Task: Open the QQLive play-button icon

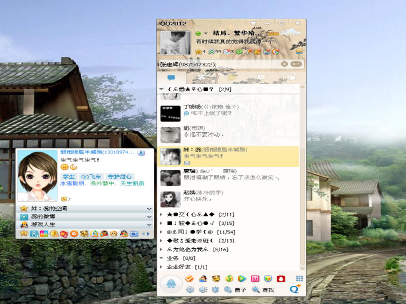Action: 242,278
